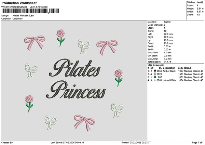Viewport: 205px width, 145px height.
Task: Select the top-left pink bow in design
Action: click(35, 41)
